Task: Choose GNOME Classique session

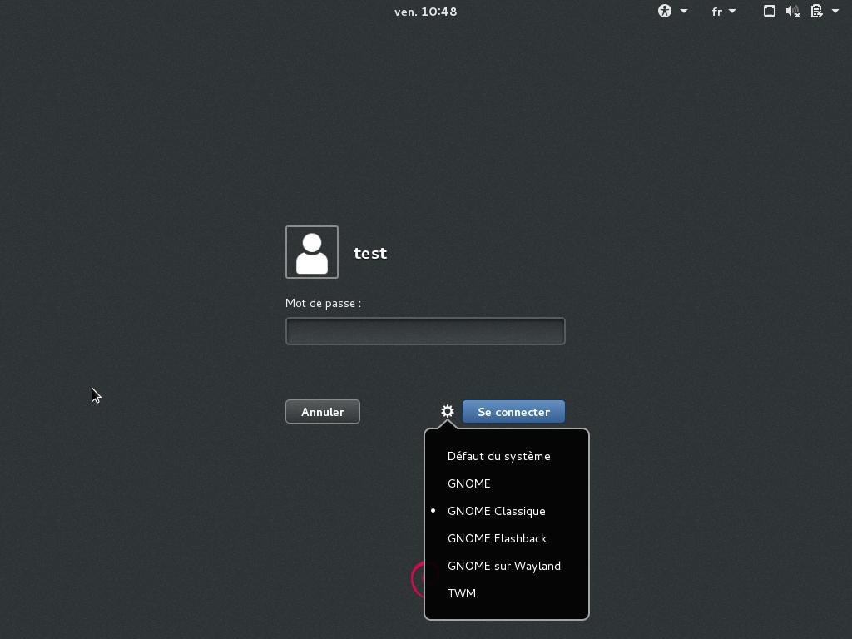Action: click(497, 511)
